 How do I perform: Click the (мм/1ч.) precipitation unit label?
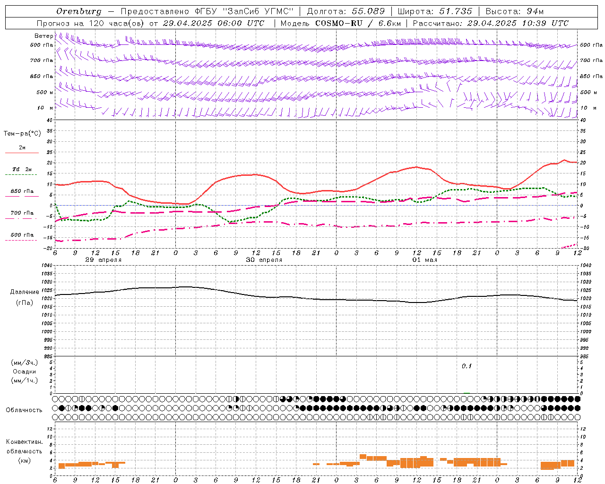coord(25,380)
